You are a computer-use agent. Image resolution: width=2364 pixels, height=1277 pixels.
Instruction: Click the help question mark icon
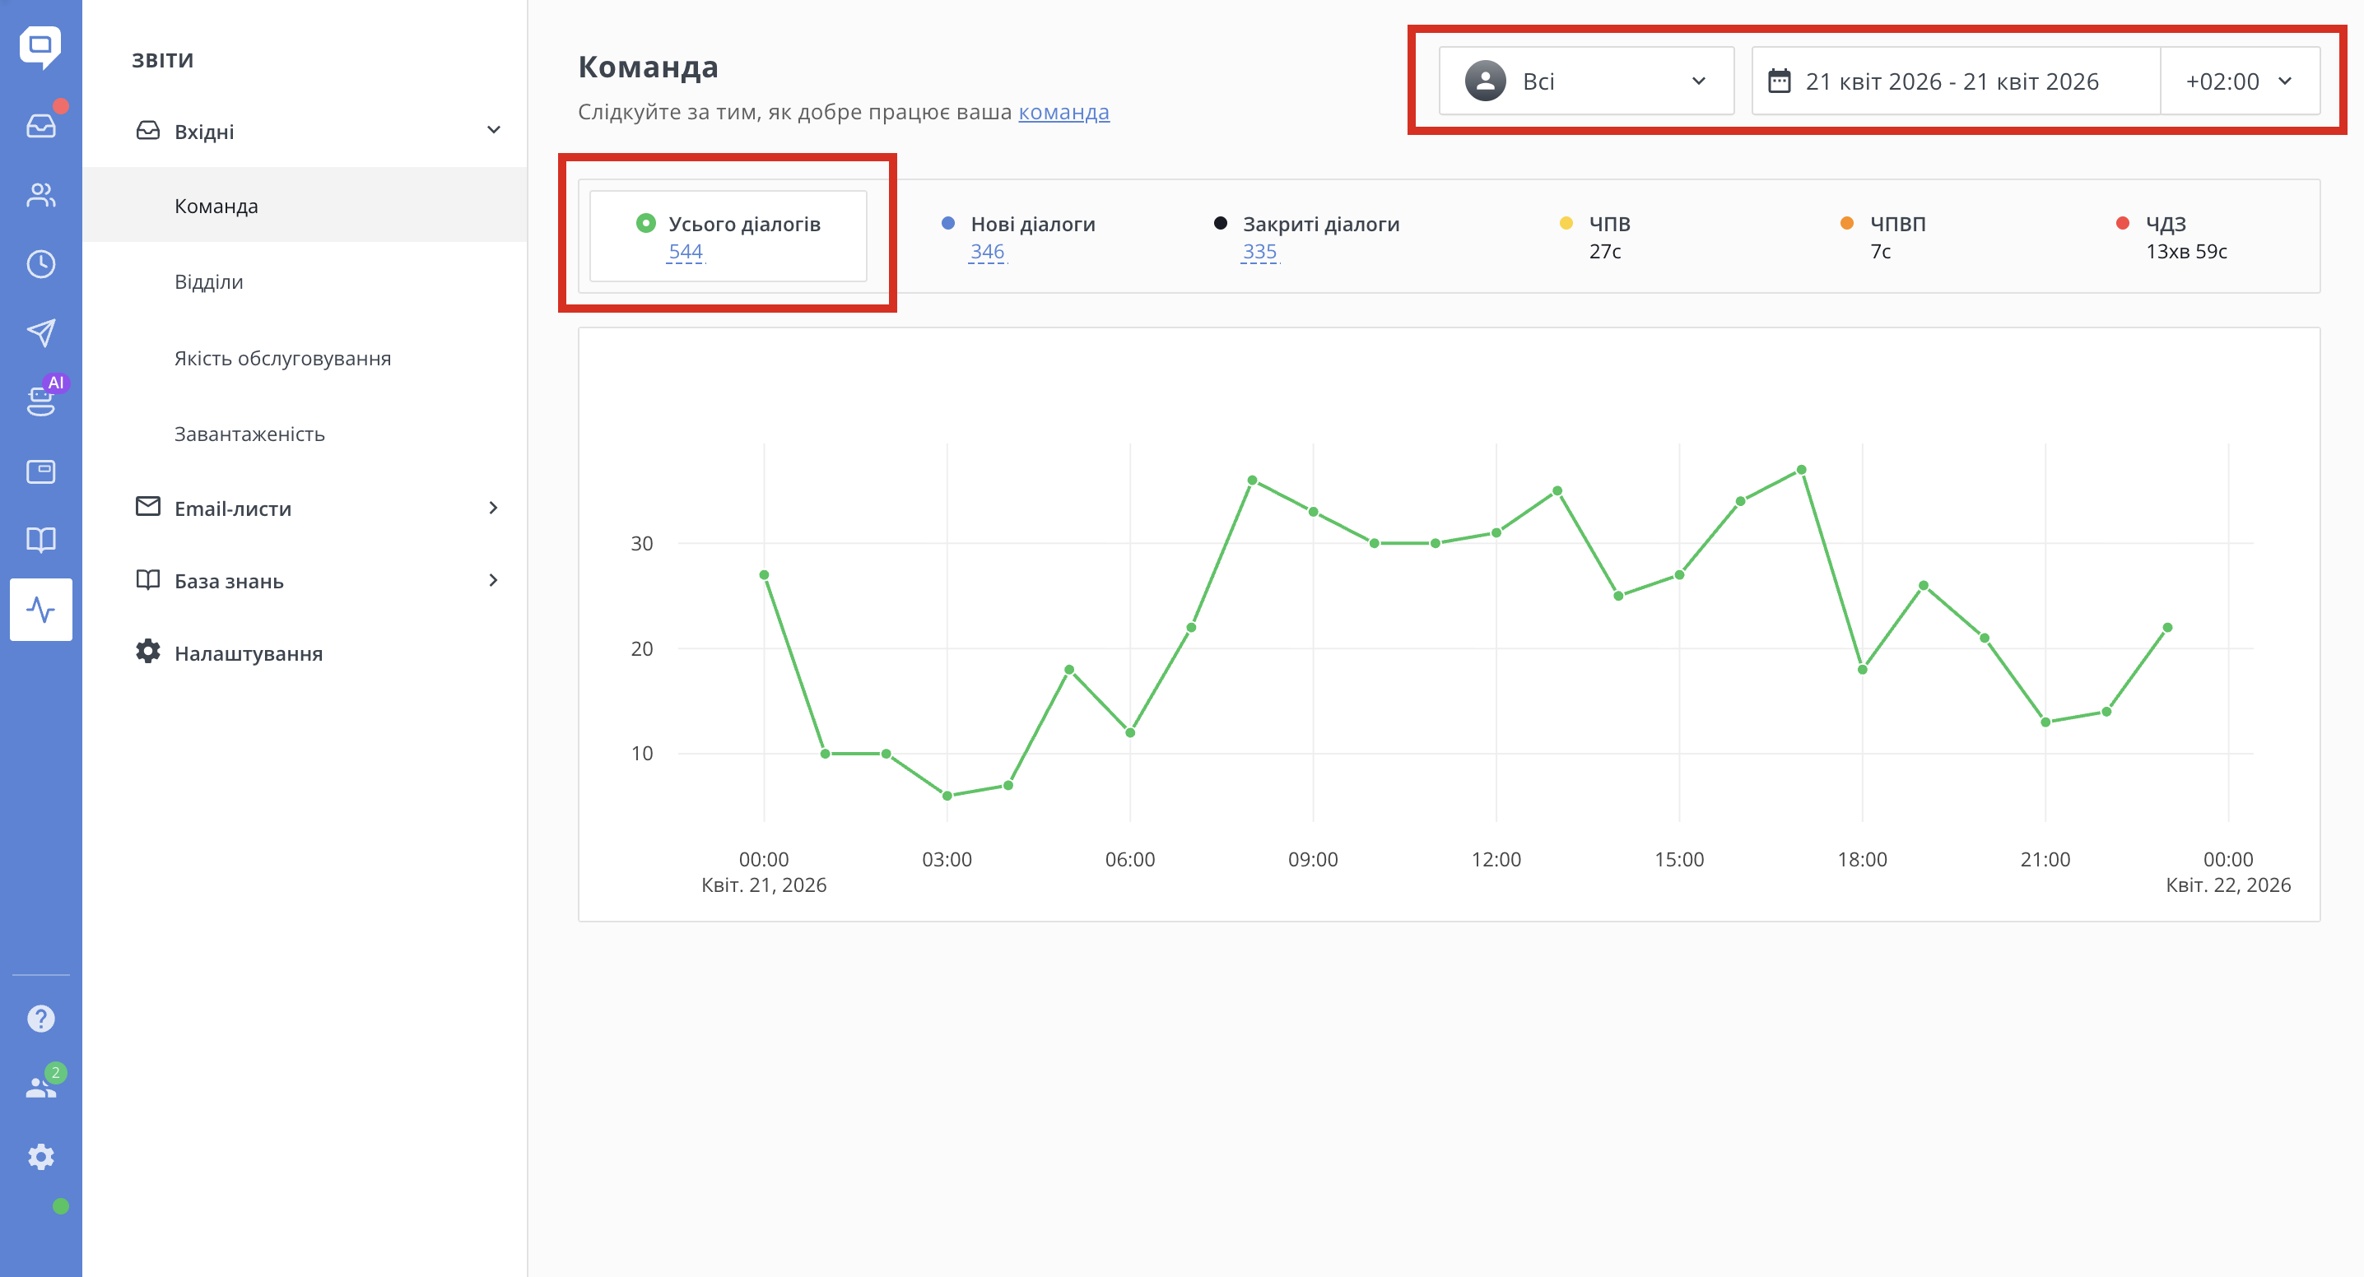click(x=40, y=1019)
